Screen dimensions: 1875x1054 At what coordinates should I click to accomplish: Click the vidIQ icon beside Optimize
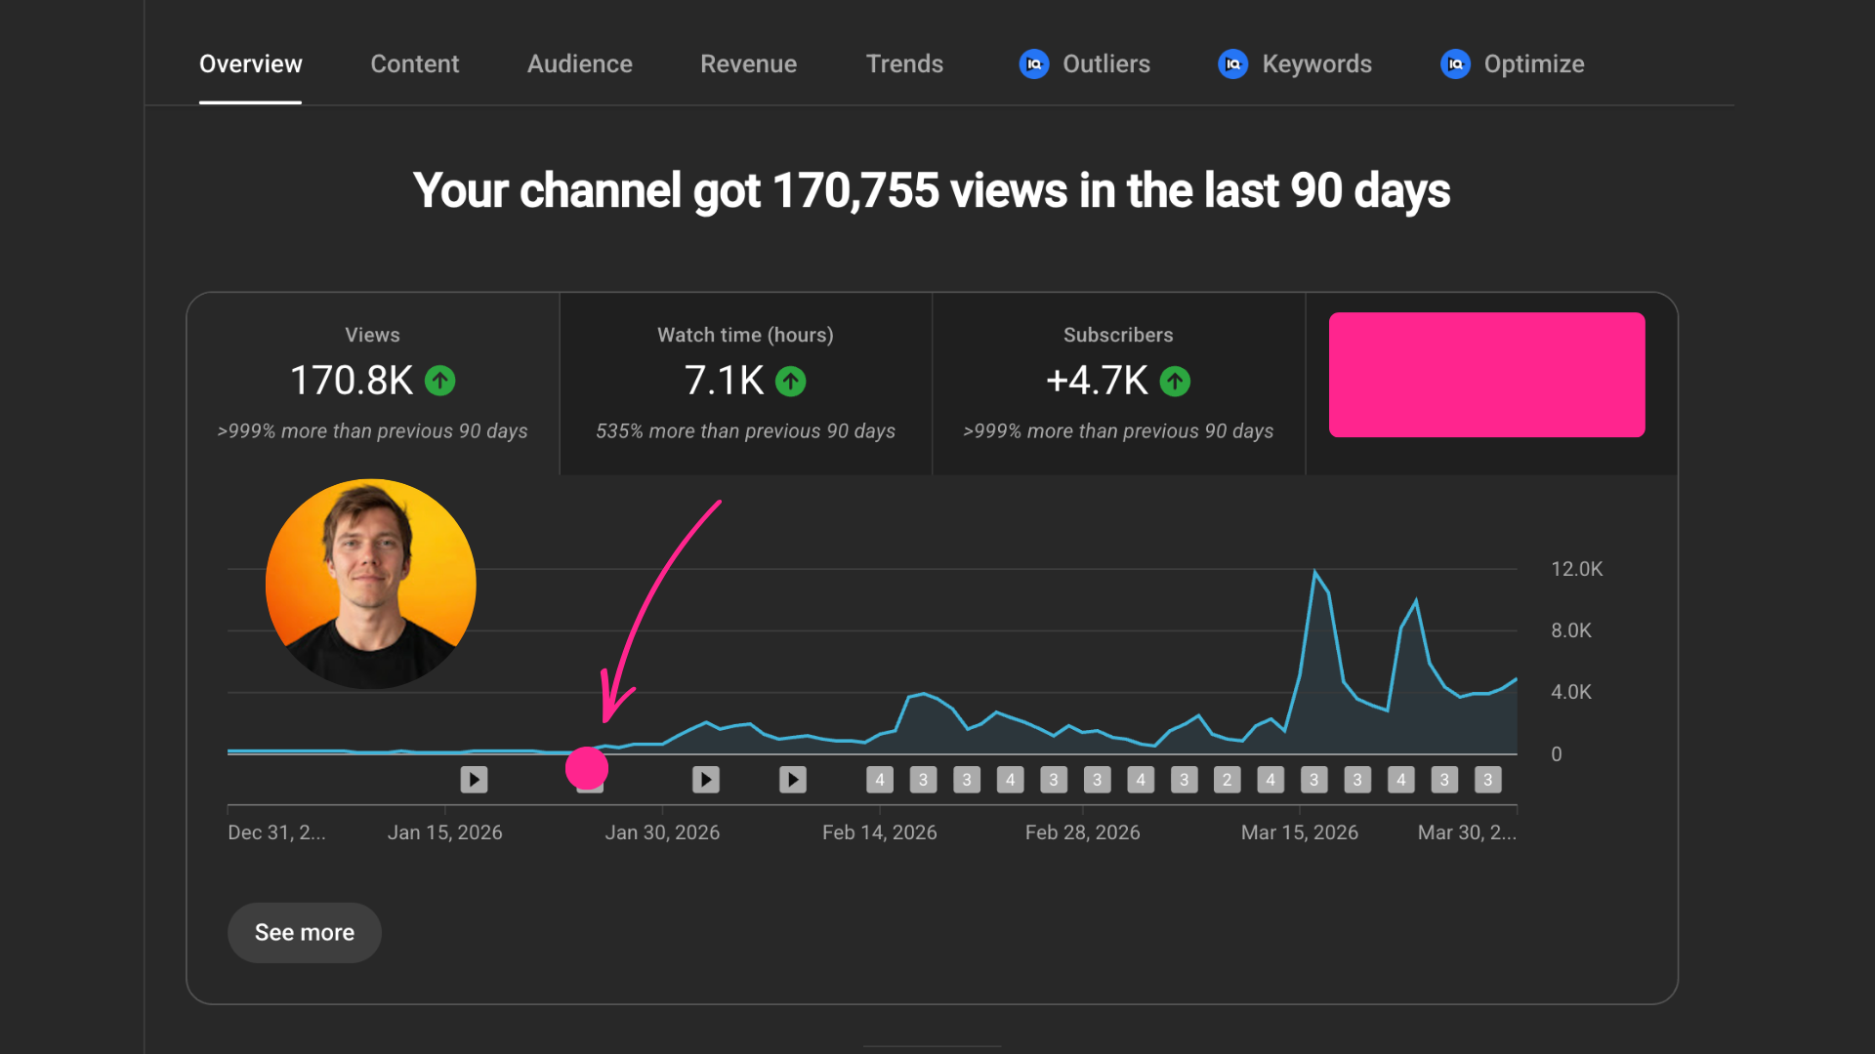click(1455, 64)
